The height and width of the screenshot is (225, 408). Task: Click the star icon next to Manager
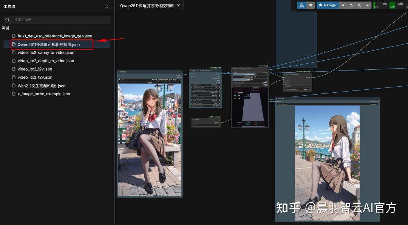tap(343, 5)
